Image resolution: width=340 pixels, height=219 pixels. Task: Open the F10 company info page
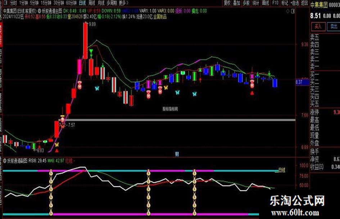275,3
